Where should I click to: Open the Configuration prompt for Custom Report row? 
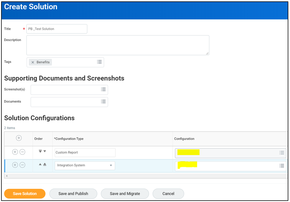click(x=282, y=152)
